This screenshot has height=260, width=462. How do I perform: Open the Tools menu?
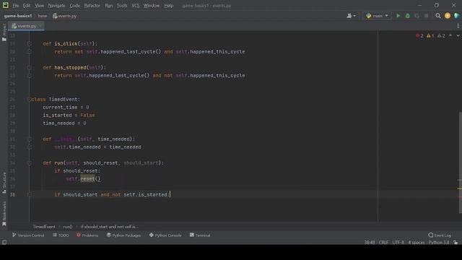tap(122, 6)
